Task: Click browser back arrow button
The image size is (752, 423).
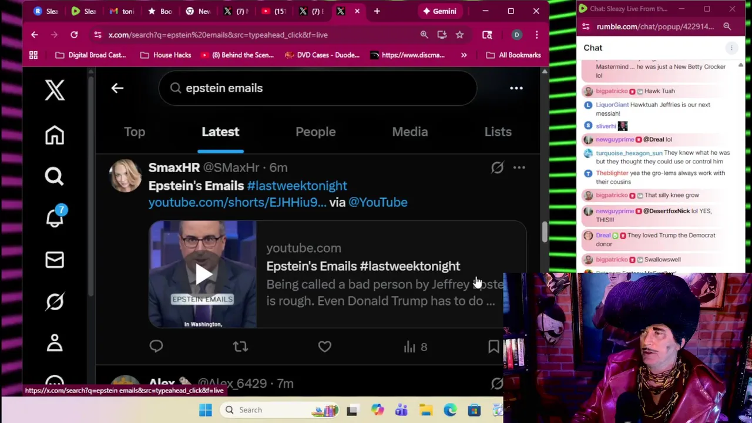Action: coord(34,35)
